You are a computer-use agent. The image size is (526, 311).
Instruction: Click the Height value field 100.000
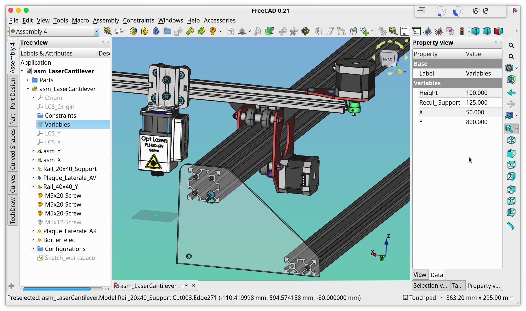click(x=483, y=93)
